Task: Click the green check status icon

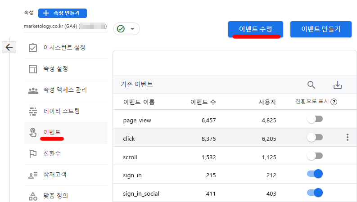Action: pos(121,29)
